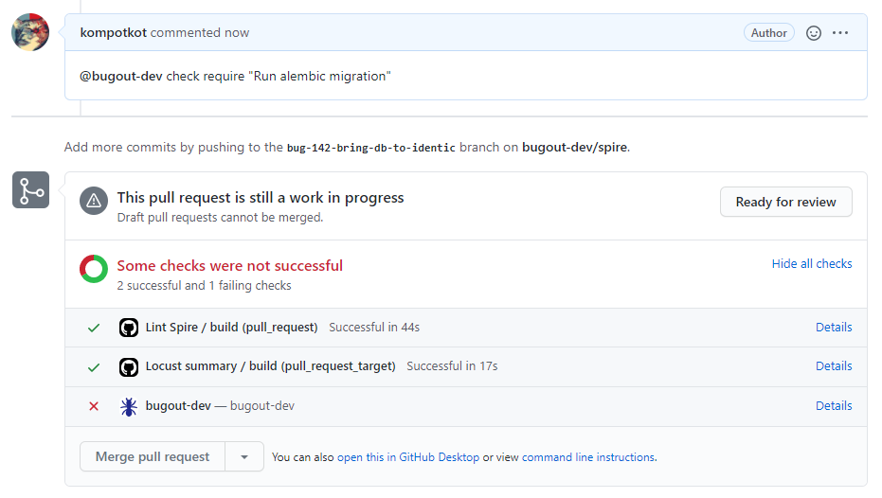Click the green checkmark for Locust summary
The width and height of the screenshot is (882, 498).
coord(94,367)
